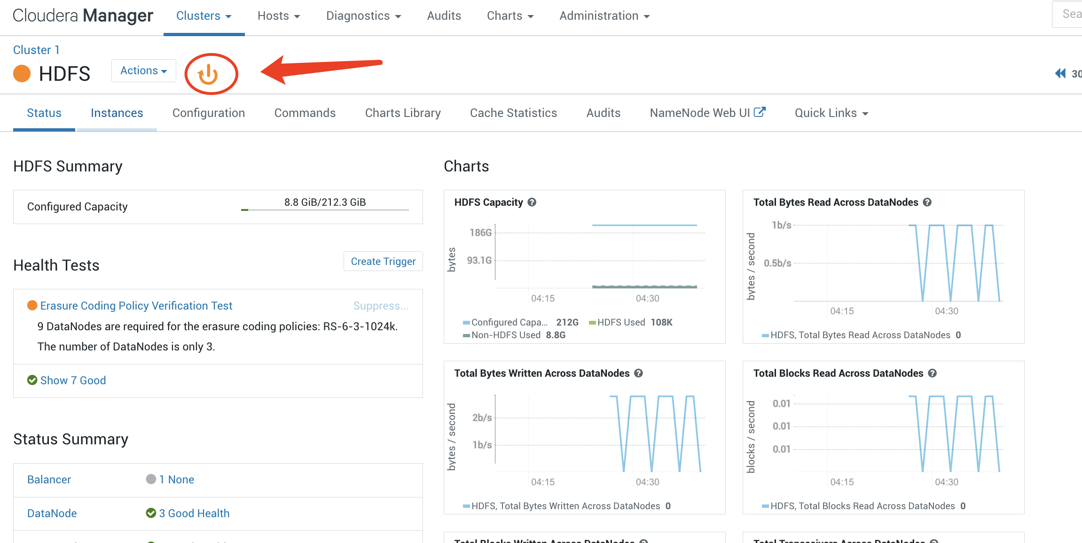Open the Audits tab under HDFS
1082x543 pixels.
click(604, 113)
